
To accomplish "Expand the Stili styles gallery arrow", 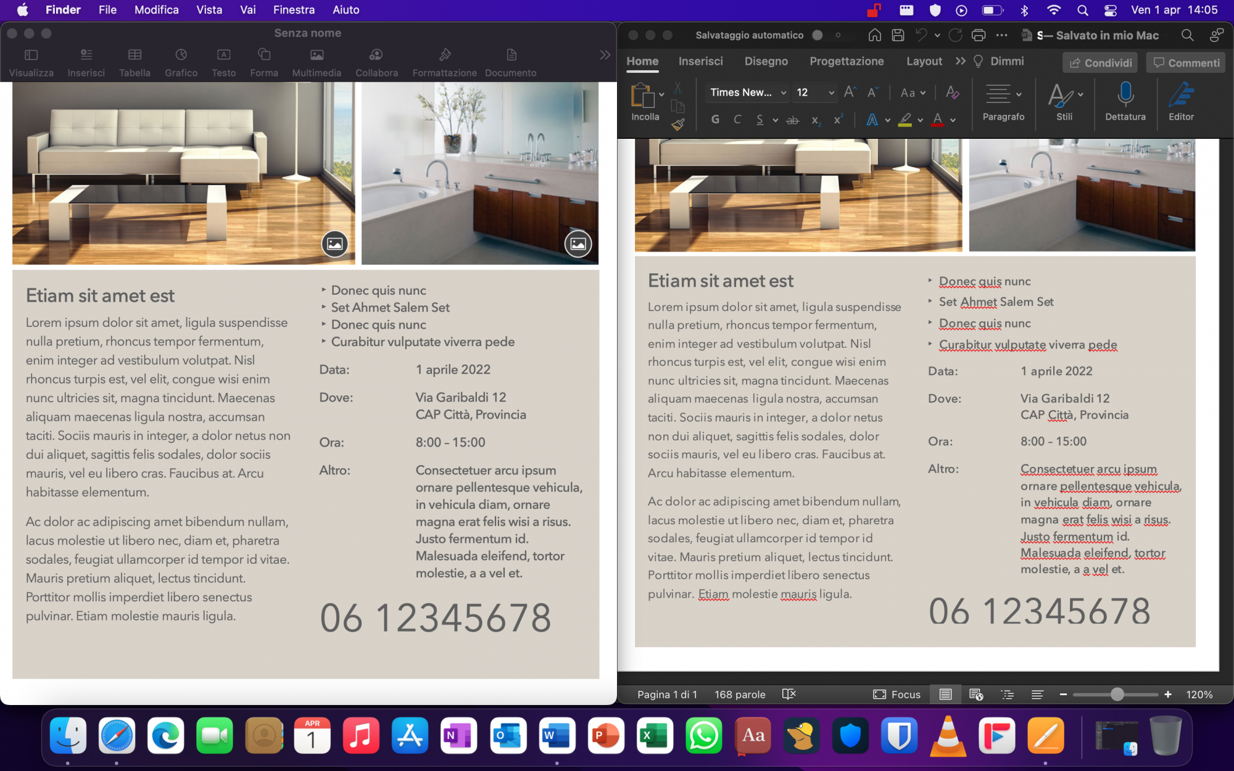I will [1080, 94].
